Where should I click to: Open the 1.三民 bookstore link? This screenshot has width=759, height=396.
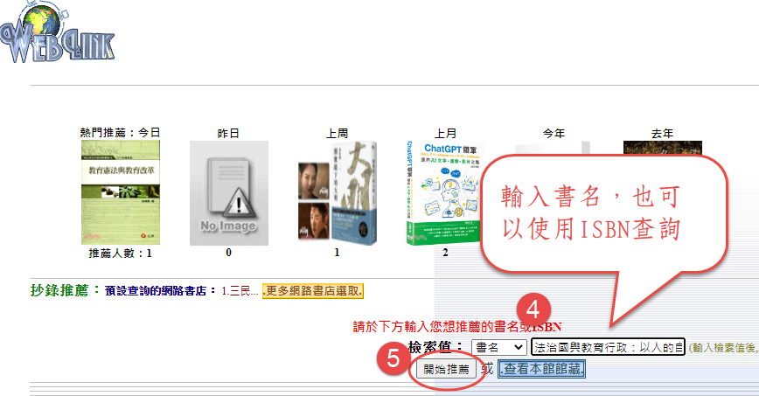click(x=240, y=291)
